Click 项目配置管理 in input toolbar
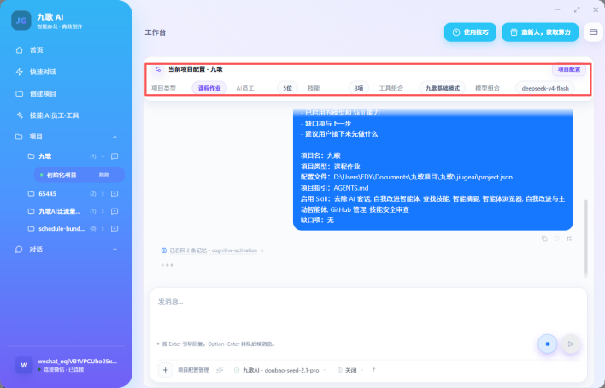The height and width of the screenshot is (388, 605). [193, 370]
